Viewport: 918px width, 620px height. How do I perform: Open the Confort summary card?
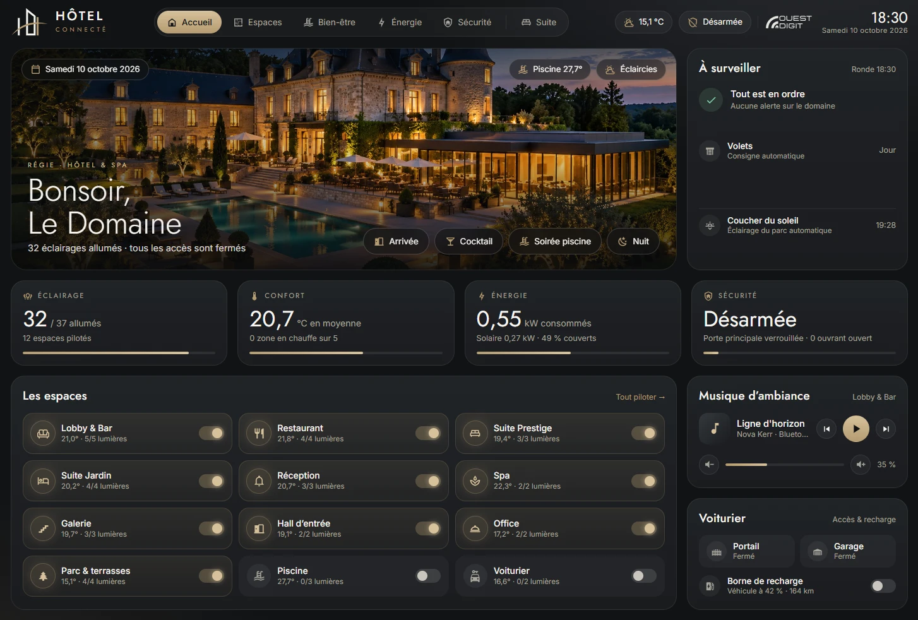tap(346, 323)
